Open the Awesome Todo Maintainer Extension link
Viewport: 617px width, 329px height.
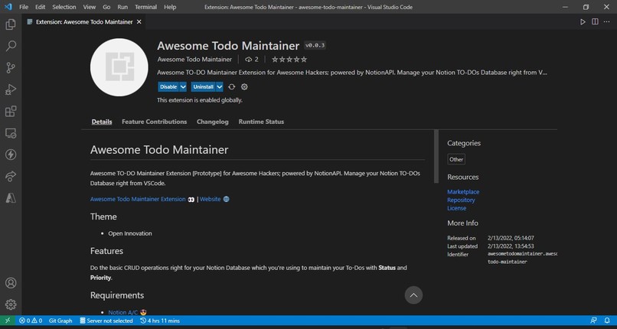click(138, 199)
